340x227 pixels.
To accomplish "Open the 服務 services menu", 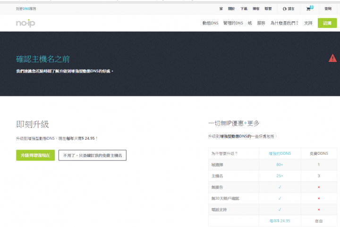I will point(261,23).
